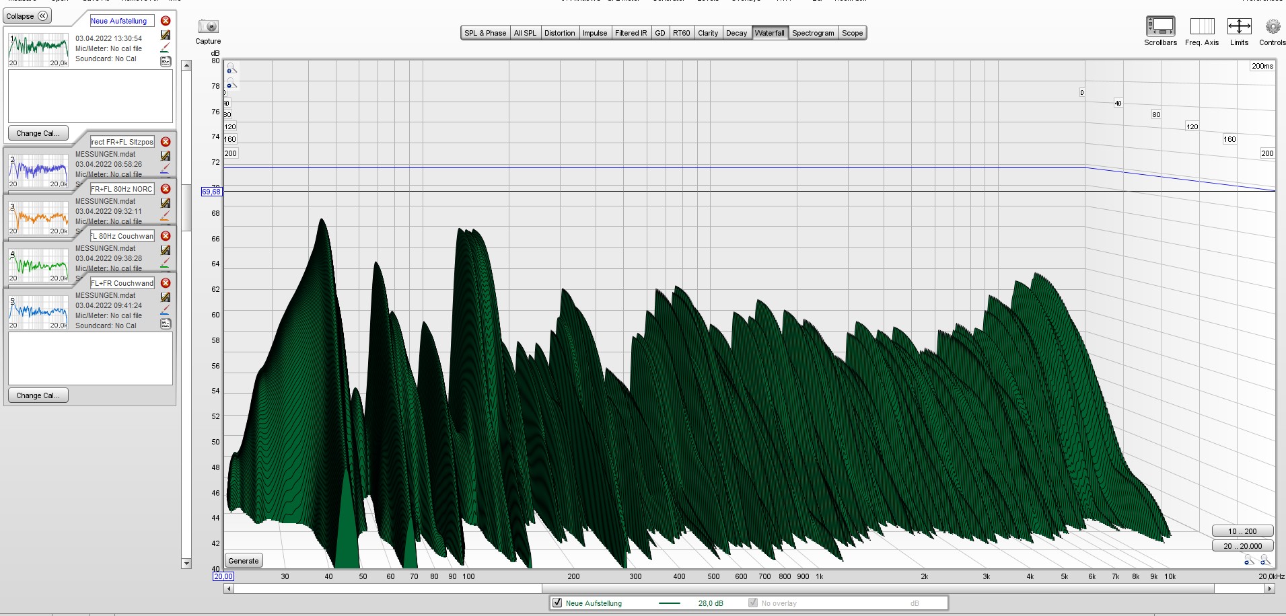
Task: Toggle the Scrollbars icon
Action: tap(1160, 27)
